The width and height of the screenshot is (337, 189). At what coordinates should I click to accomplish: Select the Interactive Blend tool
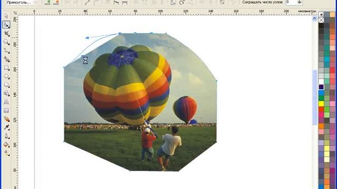6,119
